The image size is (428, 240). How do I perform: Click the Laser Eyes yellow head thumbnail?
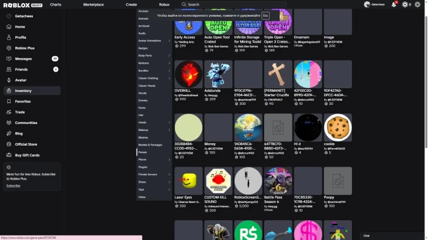pos(189,181)
